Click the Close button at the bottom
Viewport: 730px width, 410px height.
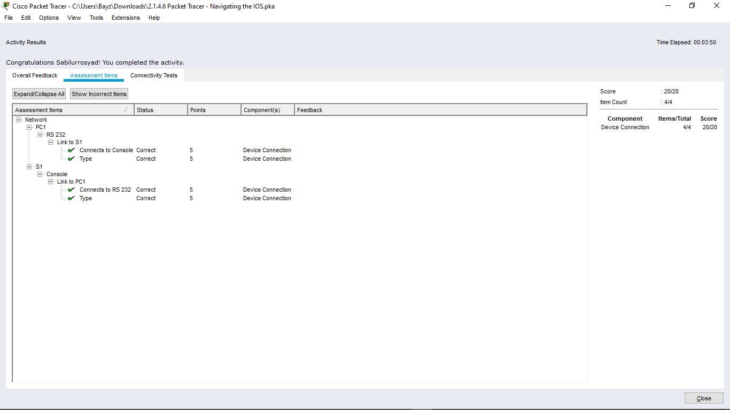704,398
